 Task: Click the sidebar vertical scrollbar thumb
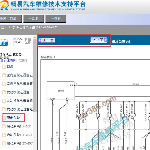[35, 76]
